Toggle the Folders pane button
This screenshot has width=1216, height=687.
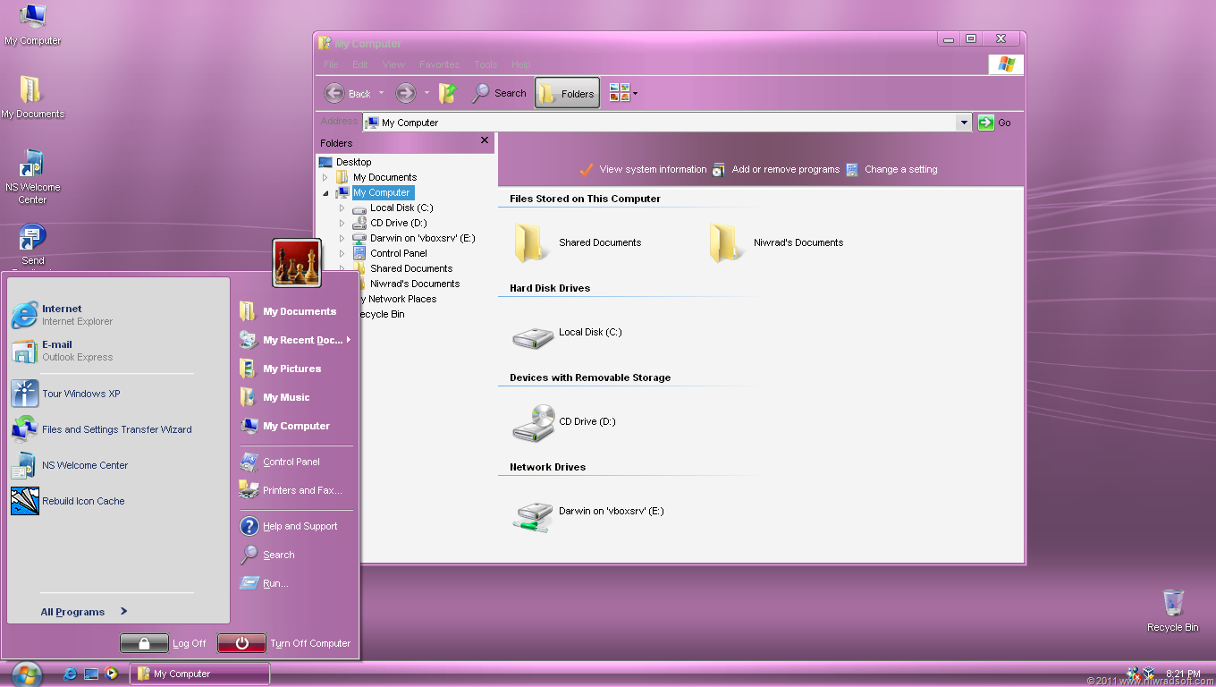567,93
